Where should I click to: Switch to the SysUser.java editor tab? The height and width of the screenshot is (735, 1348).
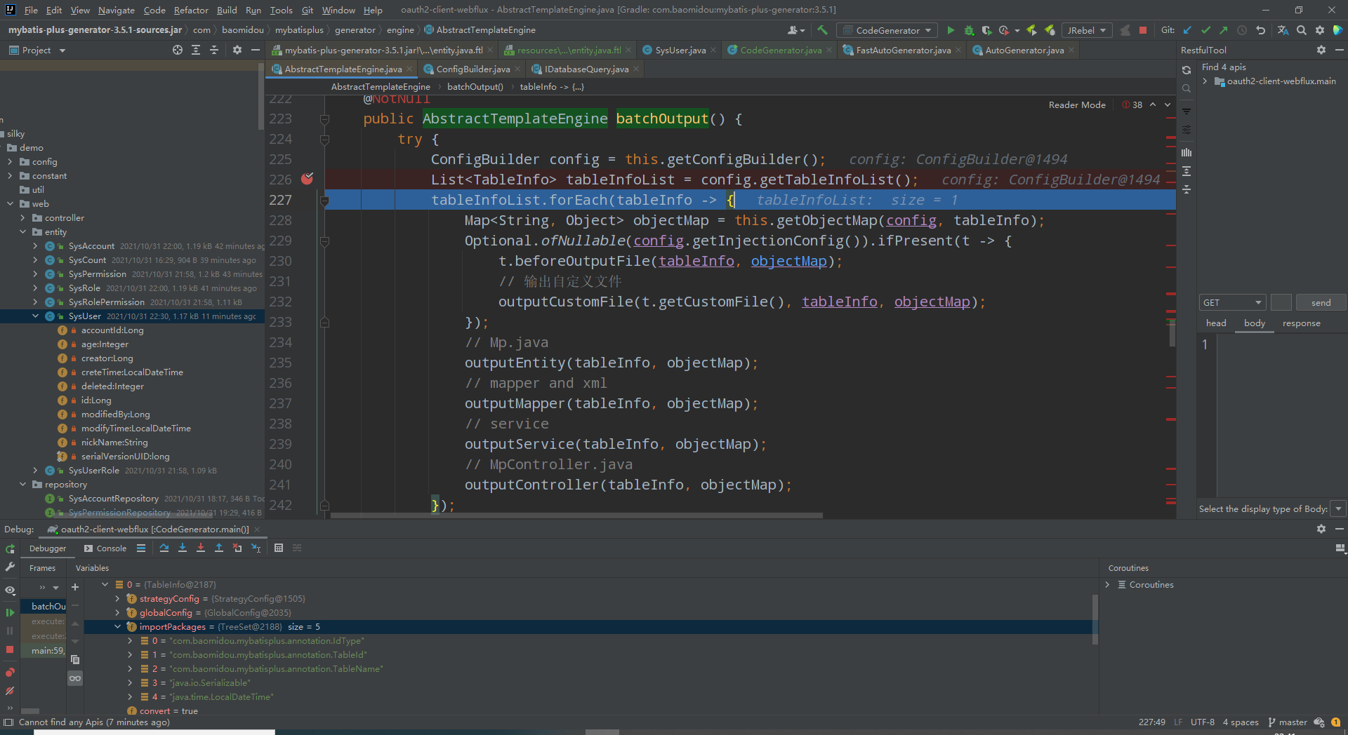[x=680, y=50]
